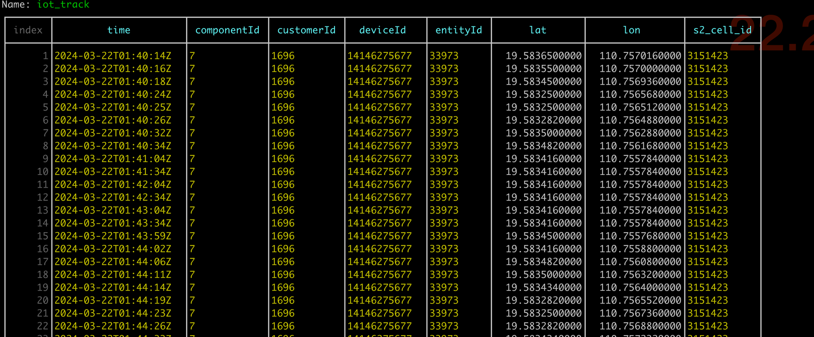The width and height of the screenshot is (814, 337).
Task: Click longitude value 110.7557680000
Action: (x=640, y=236)
